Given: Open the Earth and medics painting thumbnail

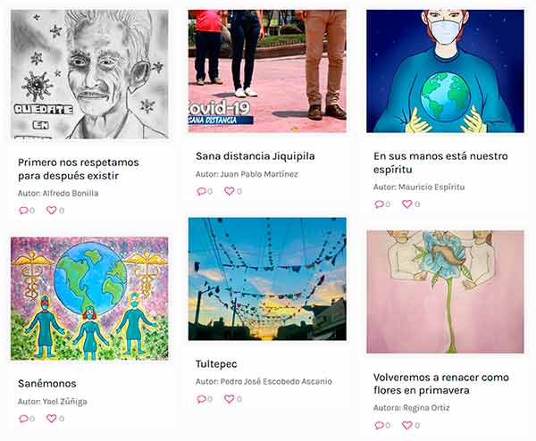Looking at the screenshot, I should 89,298.
